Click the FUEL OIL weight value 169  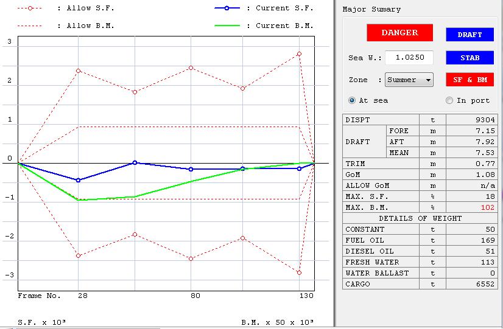pos(474,240)
